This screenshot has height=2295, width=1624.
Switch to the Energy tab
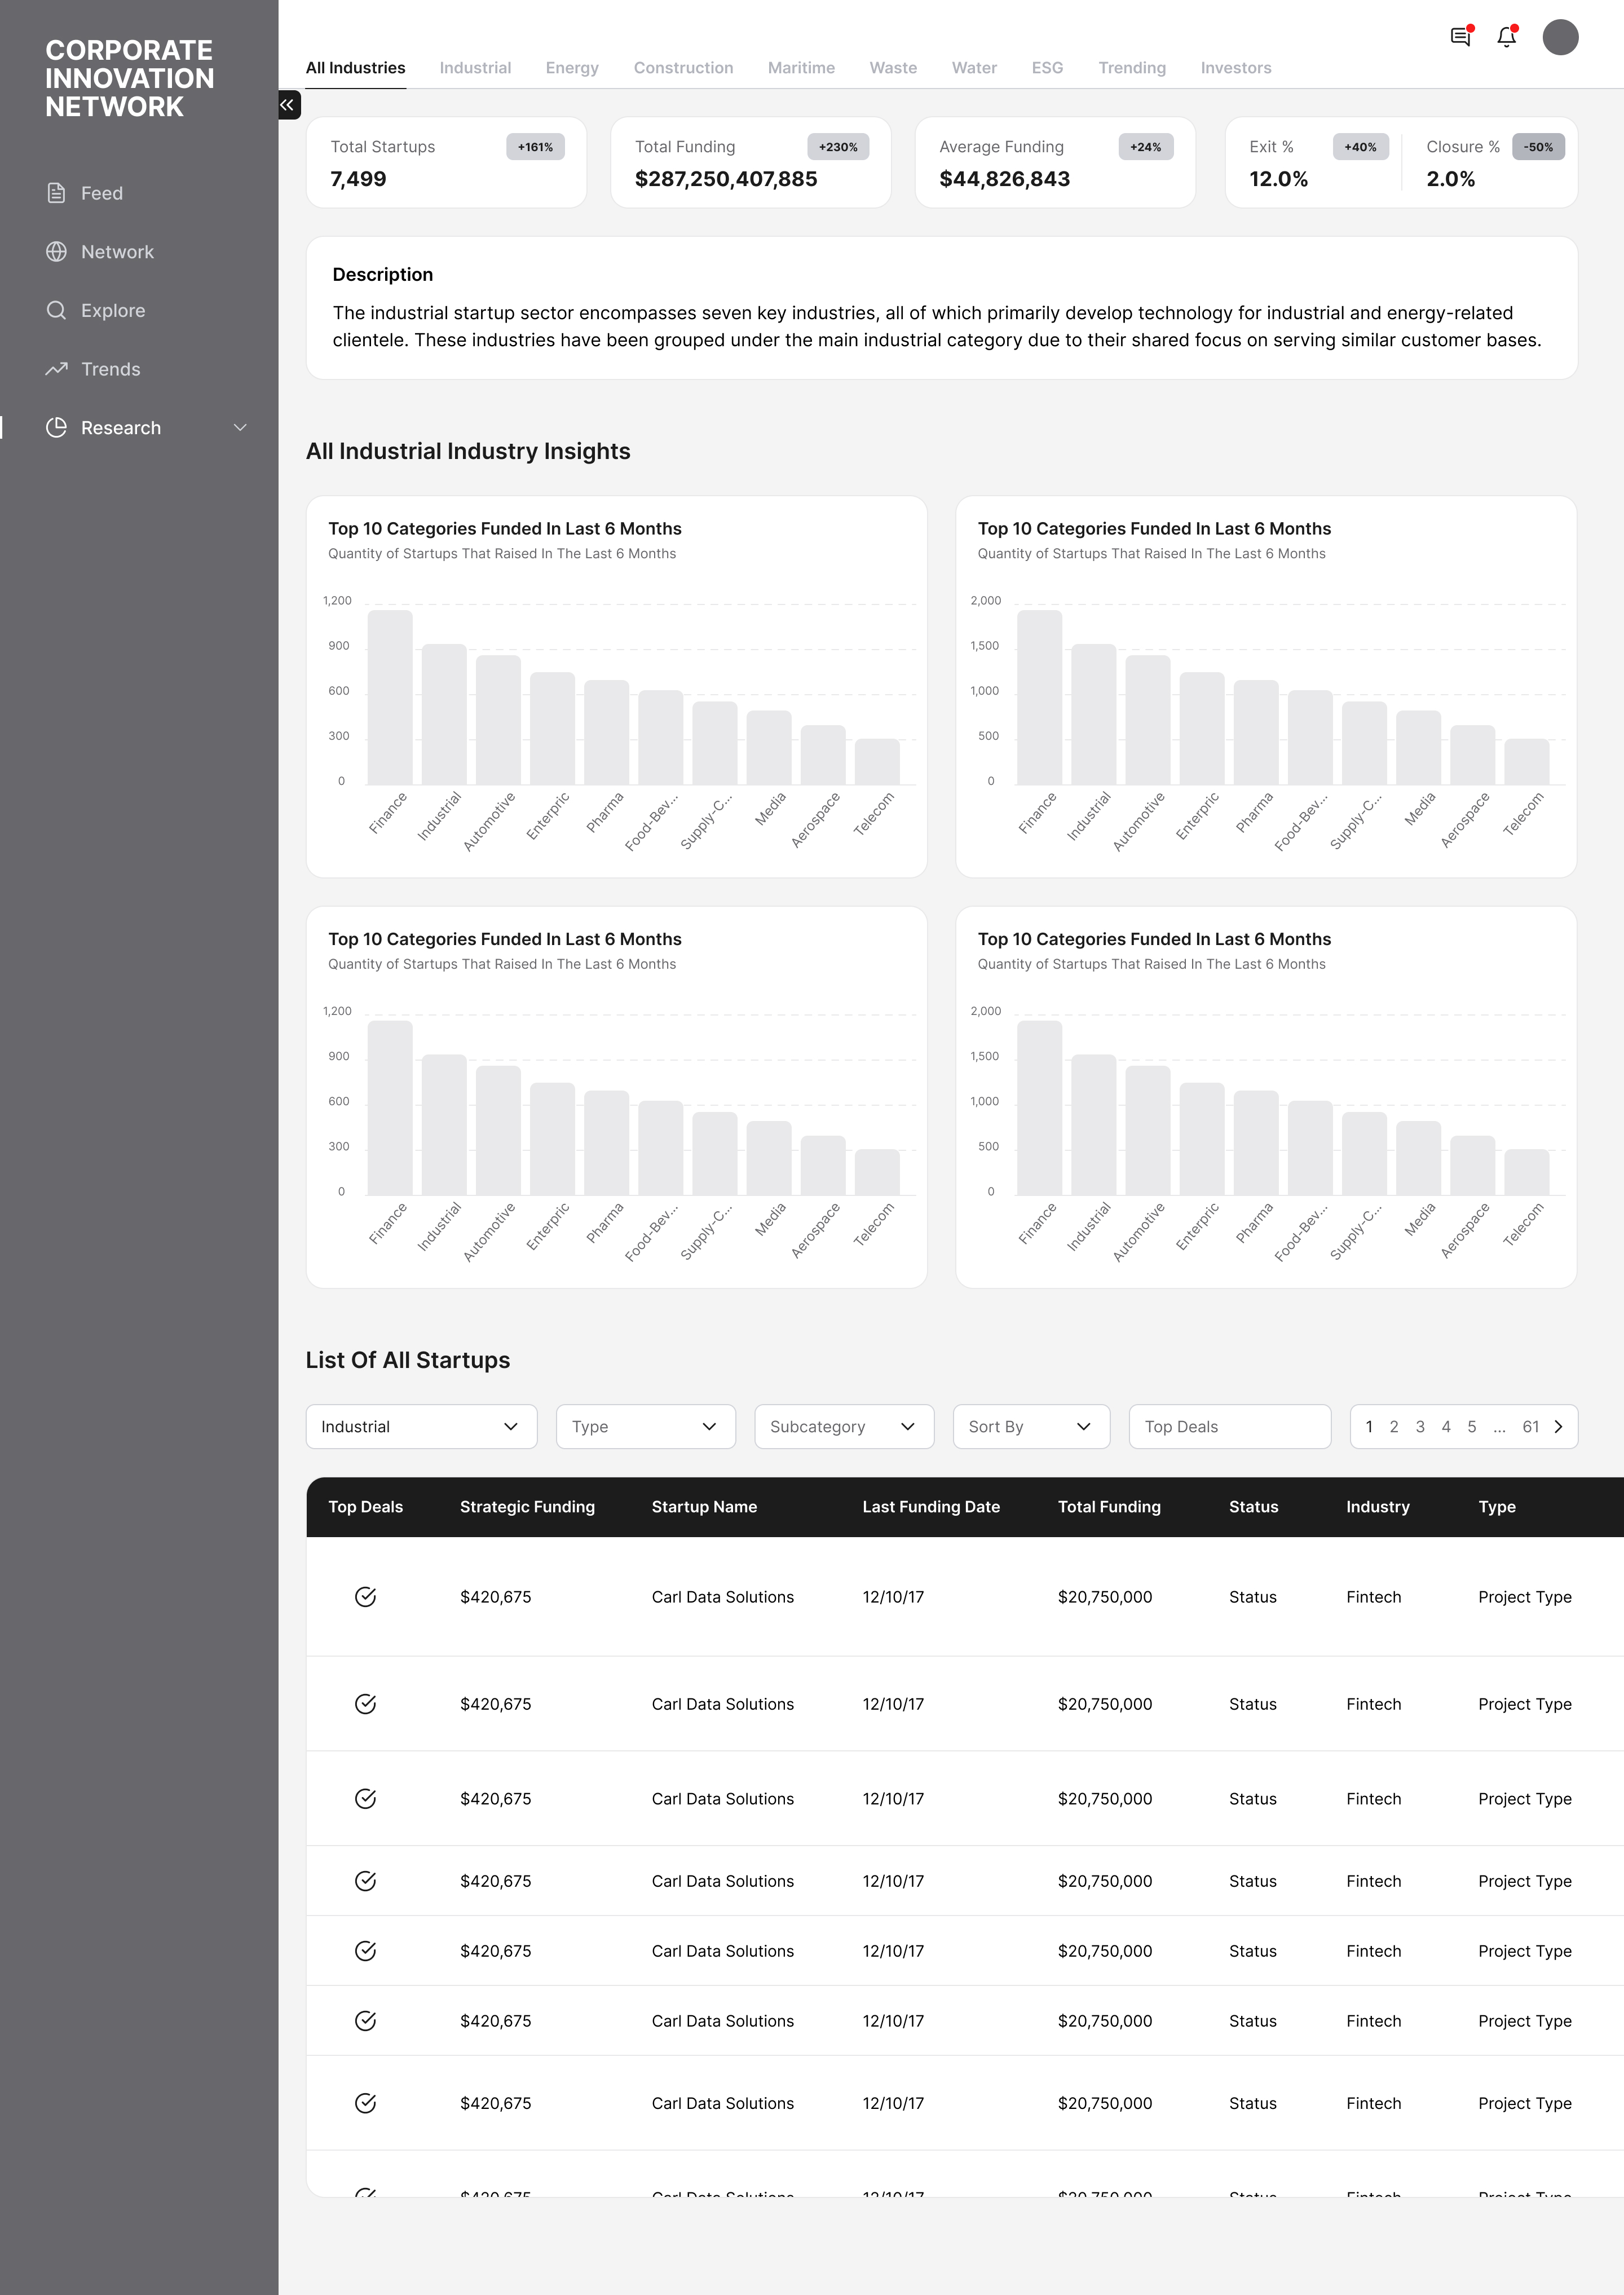click(572, 68)
